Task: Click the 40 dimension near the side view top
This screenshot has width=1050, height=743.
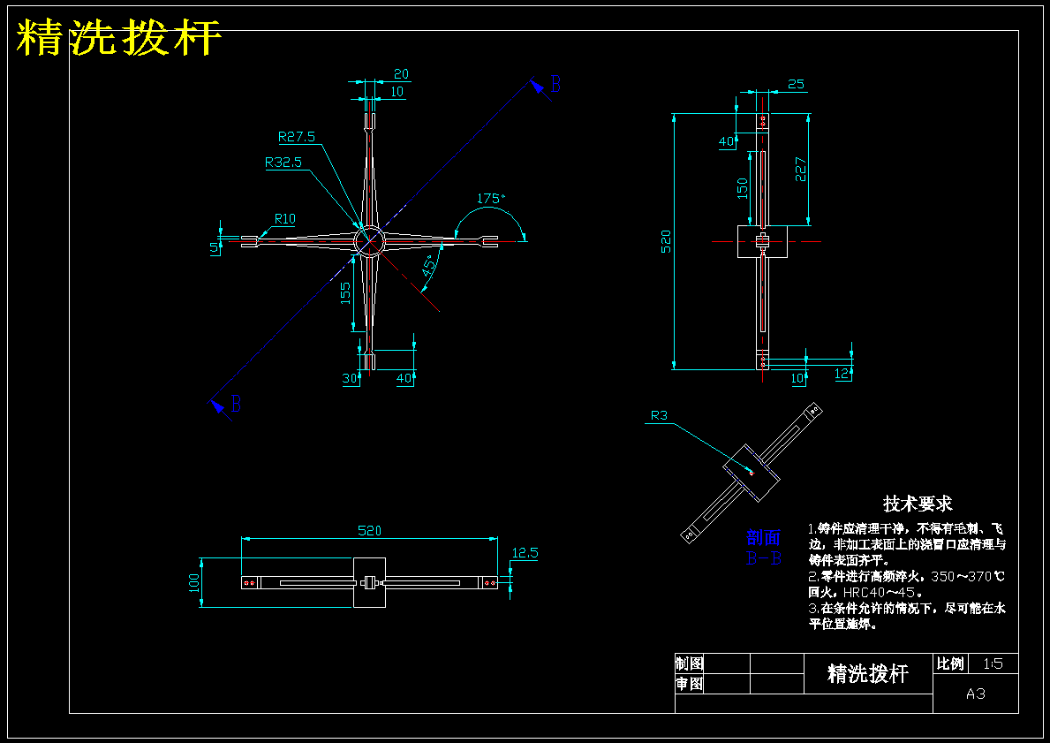Action: coord(726,141)
